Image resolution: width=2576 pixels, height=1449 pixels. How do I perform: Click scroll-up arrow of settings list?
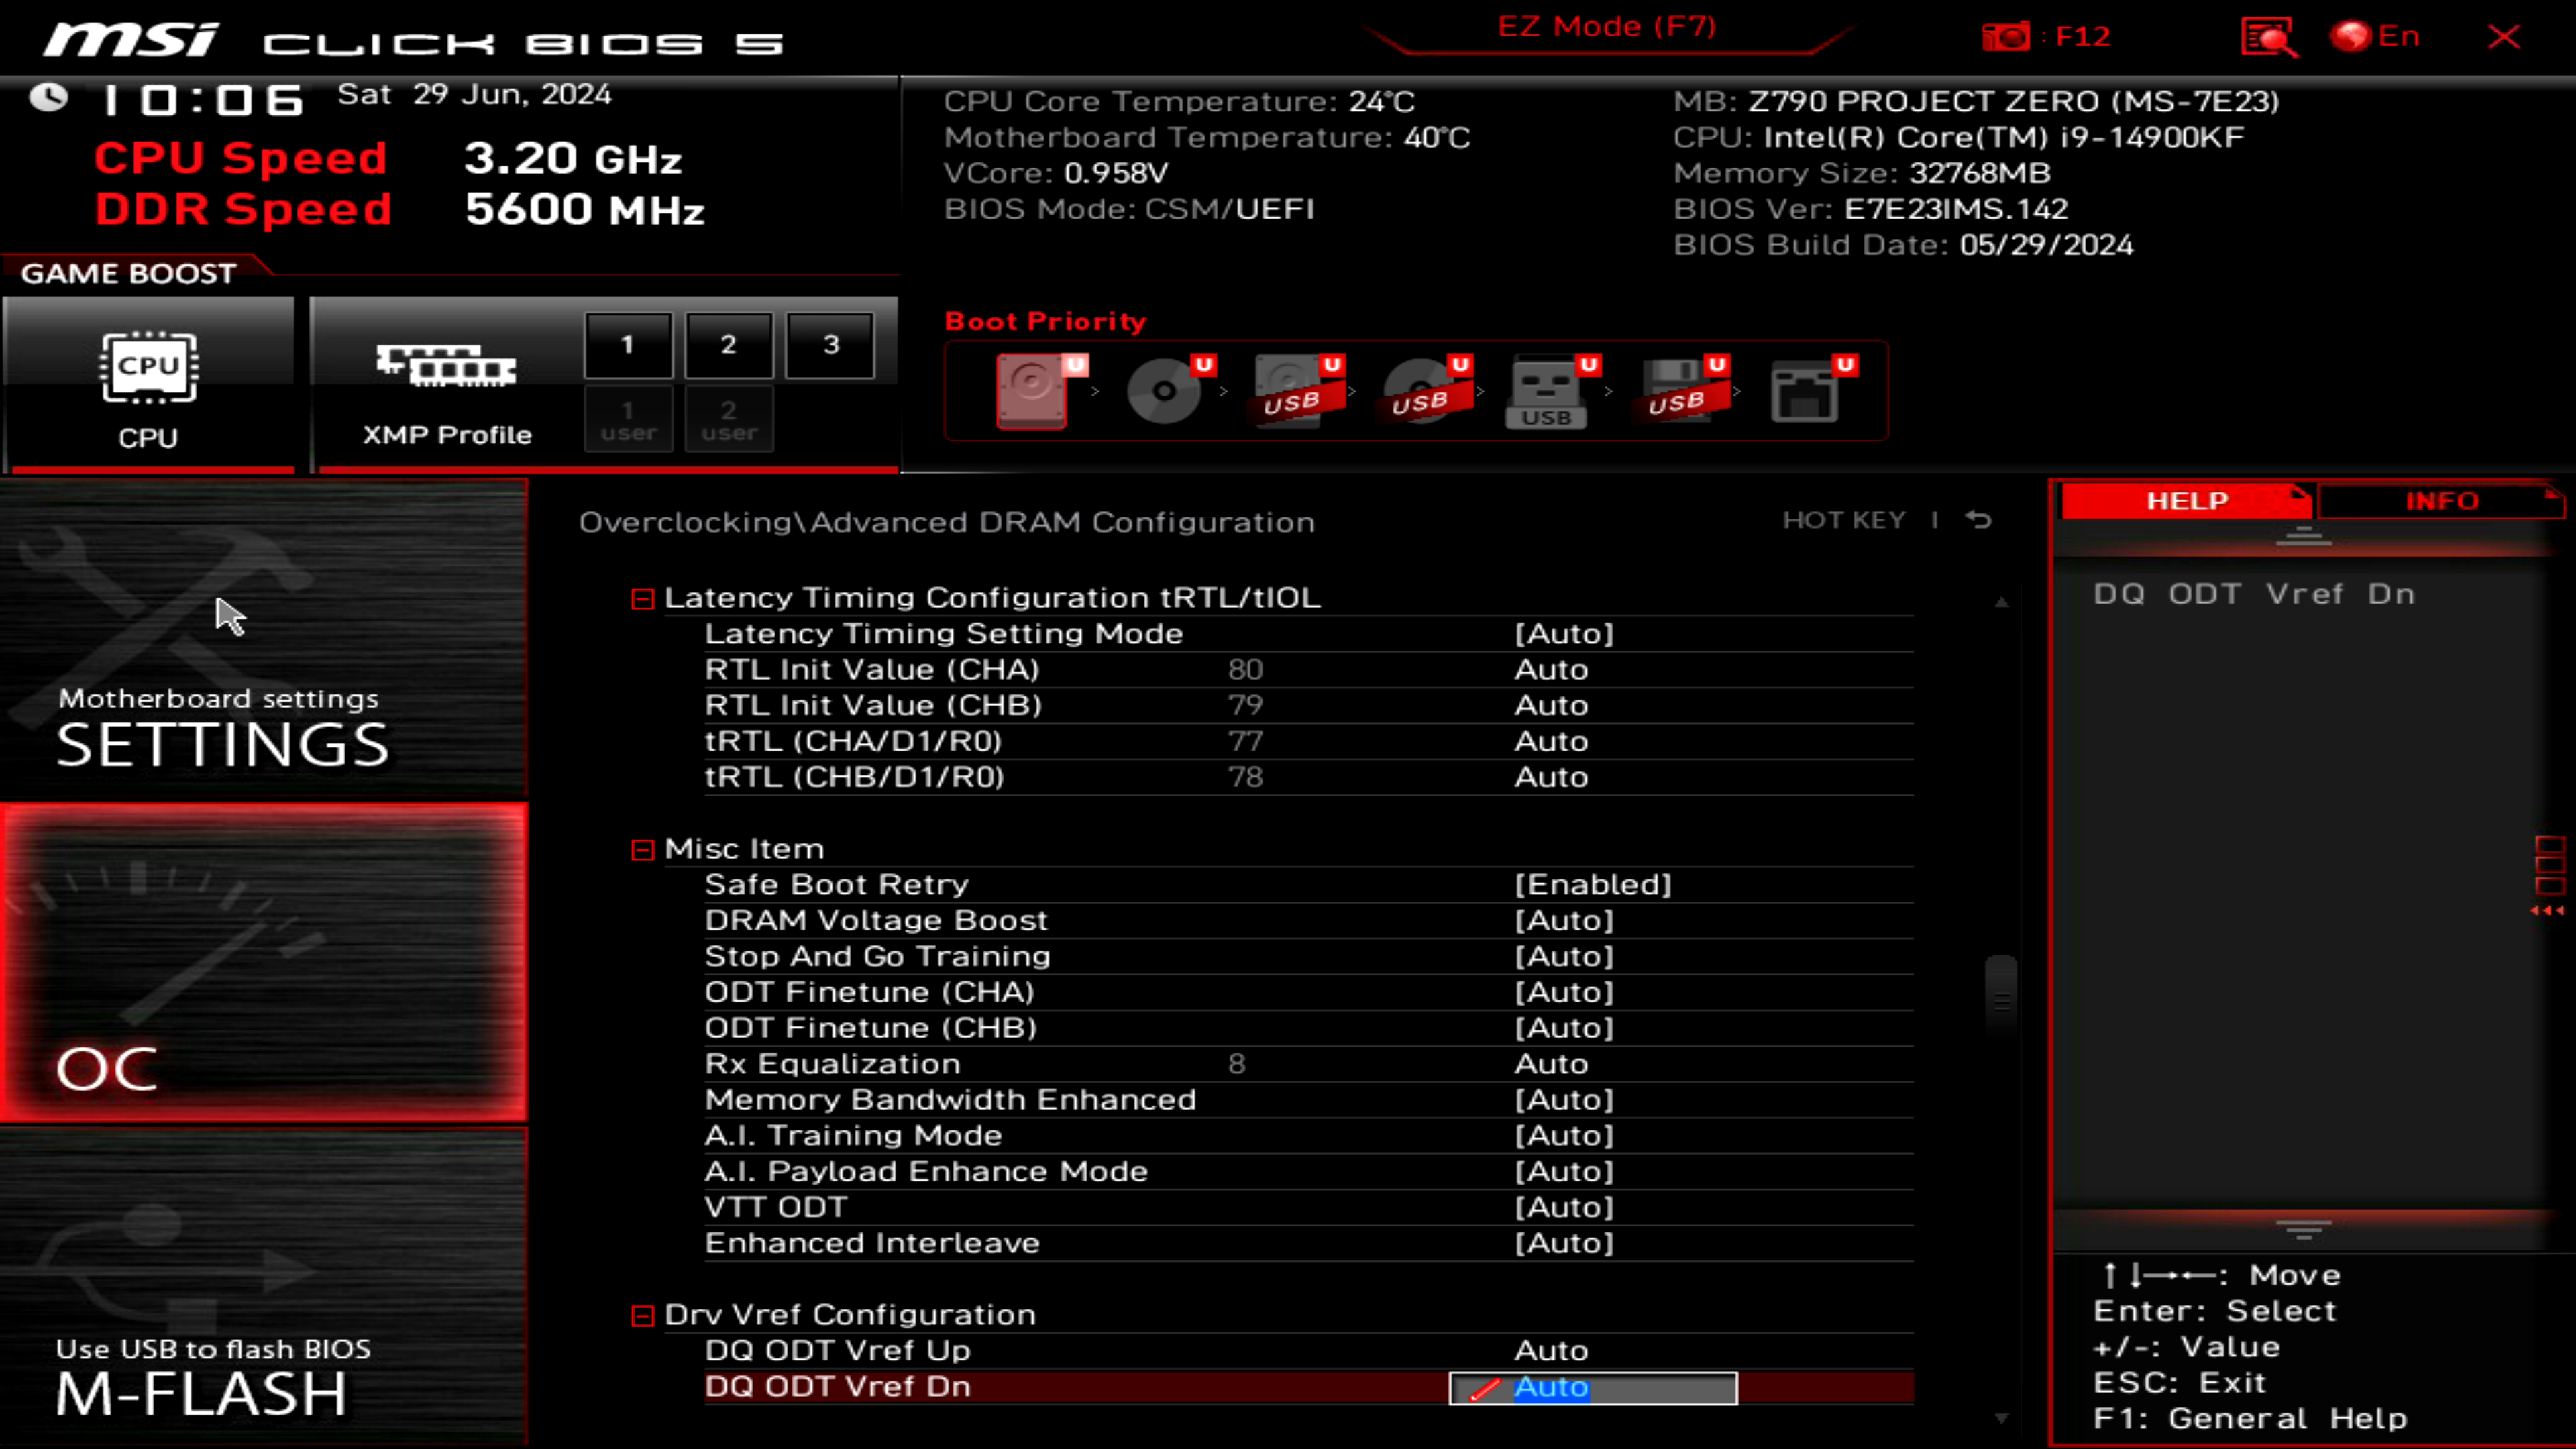coord(2001,602)
